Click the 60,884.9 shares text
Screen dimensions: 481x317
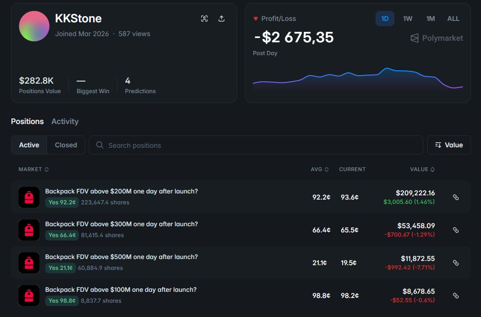pos(100,268)
